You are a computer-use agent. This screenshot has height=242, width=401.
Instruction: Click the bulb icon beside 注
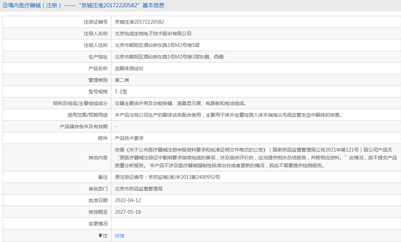(x=100, y=235)
